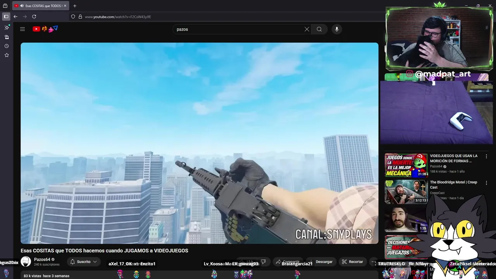Image resolution: width=496 pixels, height=279 pixels.
Task: Click the Recortar clip button
Action: coord(353,262)
